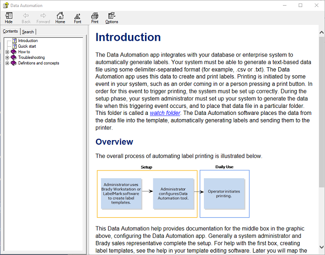
Task: Expand the Troubleshooting tree node
Action: 7,57
